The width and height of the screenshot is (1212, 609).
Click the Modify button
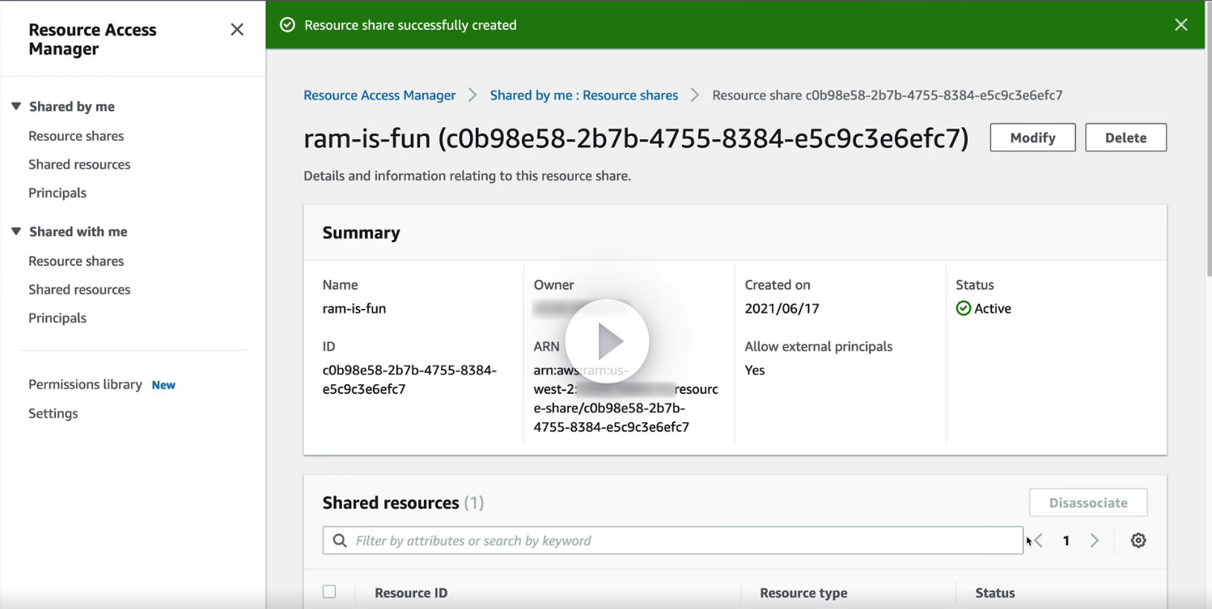(x=1032, y=137)
